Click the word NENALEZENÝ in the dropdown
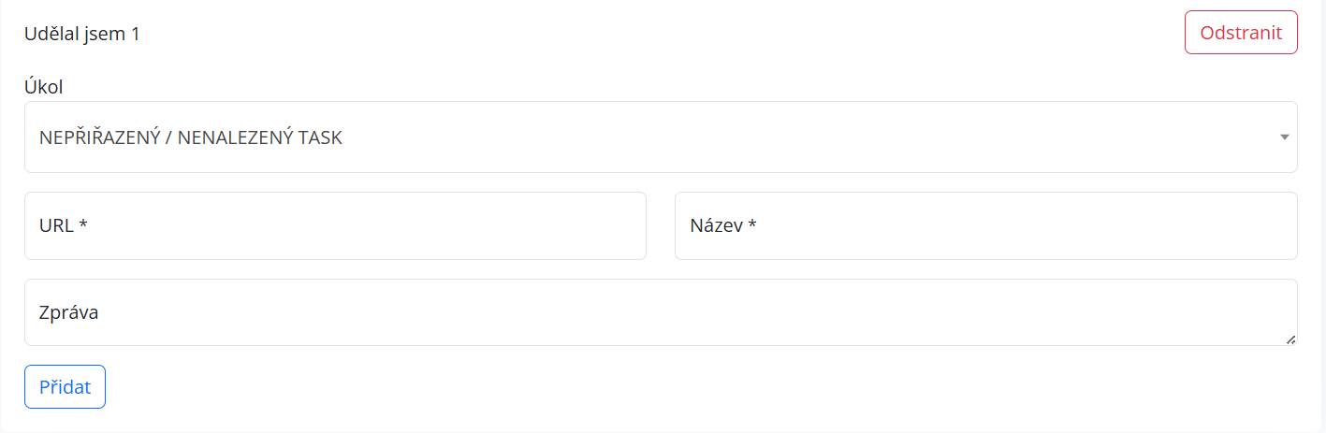This screenshot has width=1326, height=433. pos(236,137)
